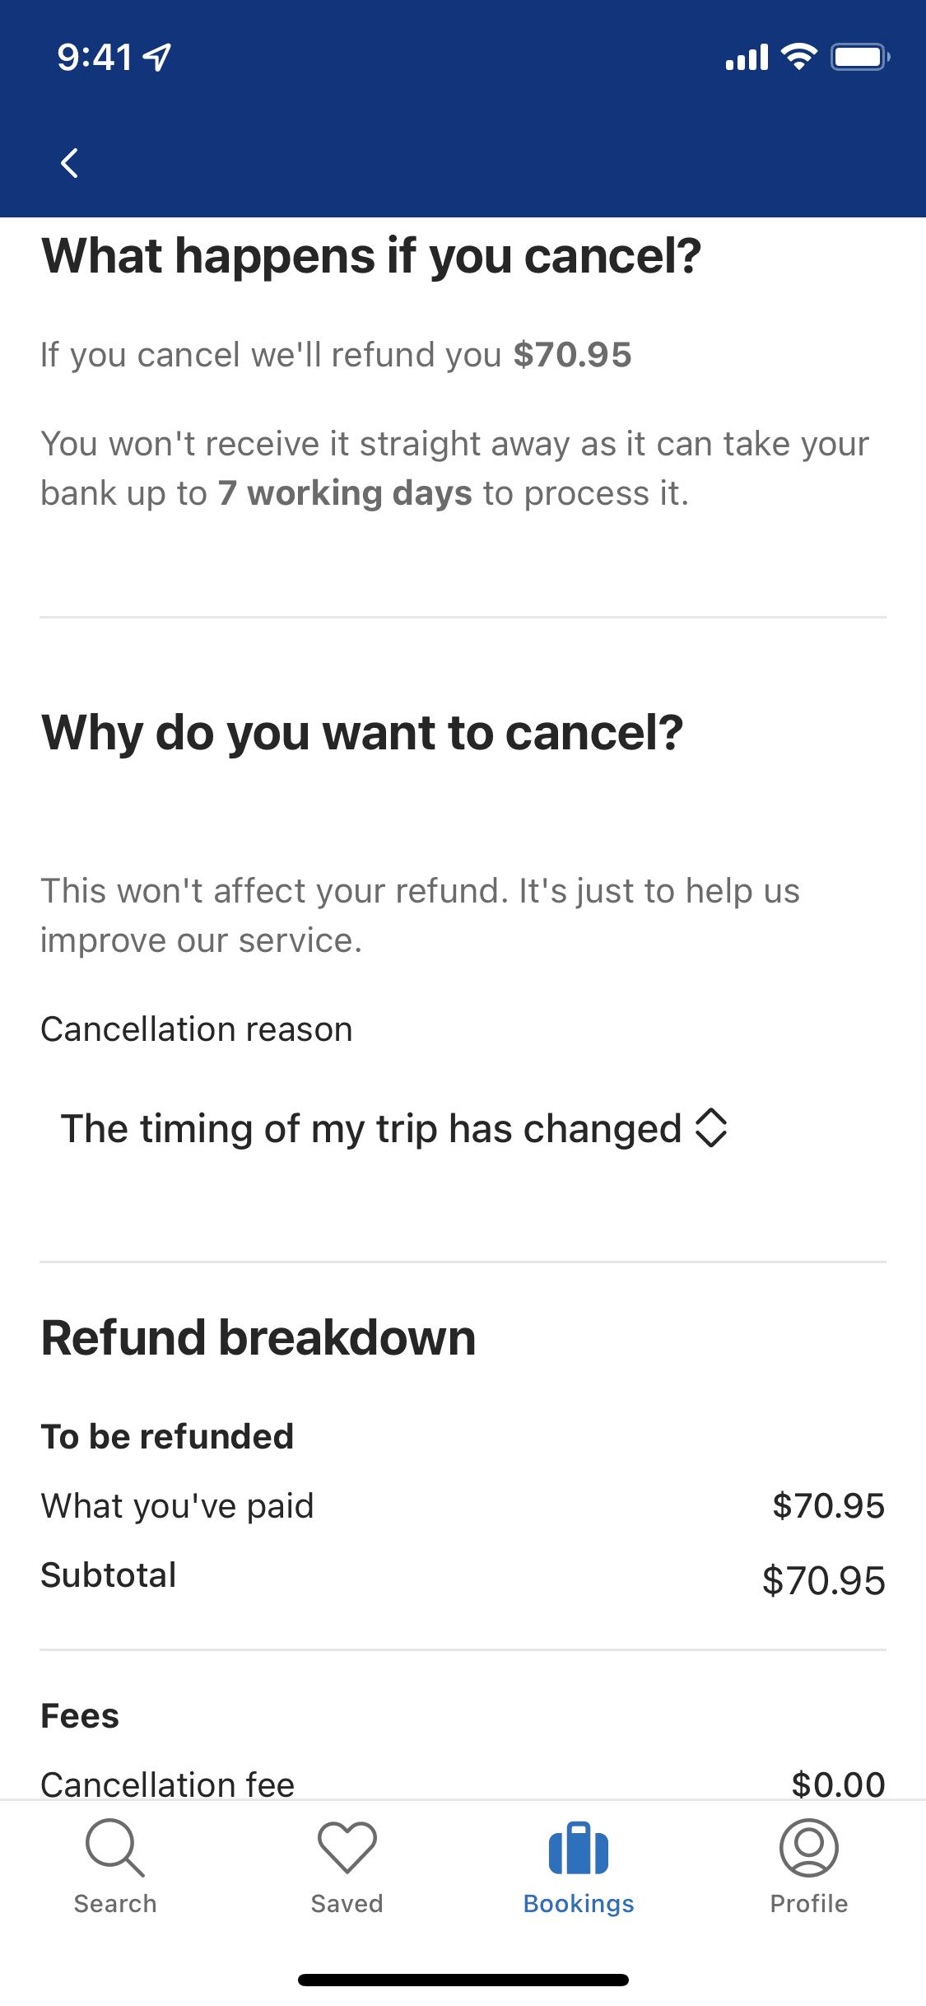This screenshot has height=2006, width=926.
Task: Tap the Bookings suitcase icon
Action: (579, 1848)
